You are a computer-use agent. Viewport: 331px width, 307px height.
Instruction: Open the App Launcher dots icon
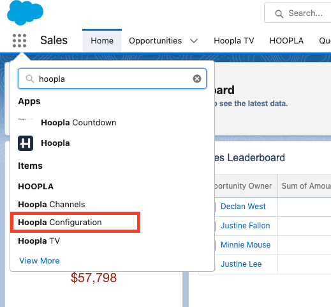coord(19,40)
